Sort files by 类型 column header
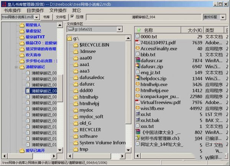 pos(214,30)
